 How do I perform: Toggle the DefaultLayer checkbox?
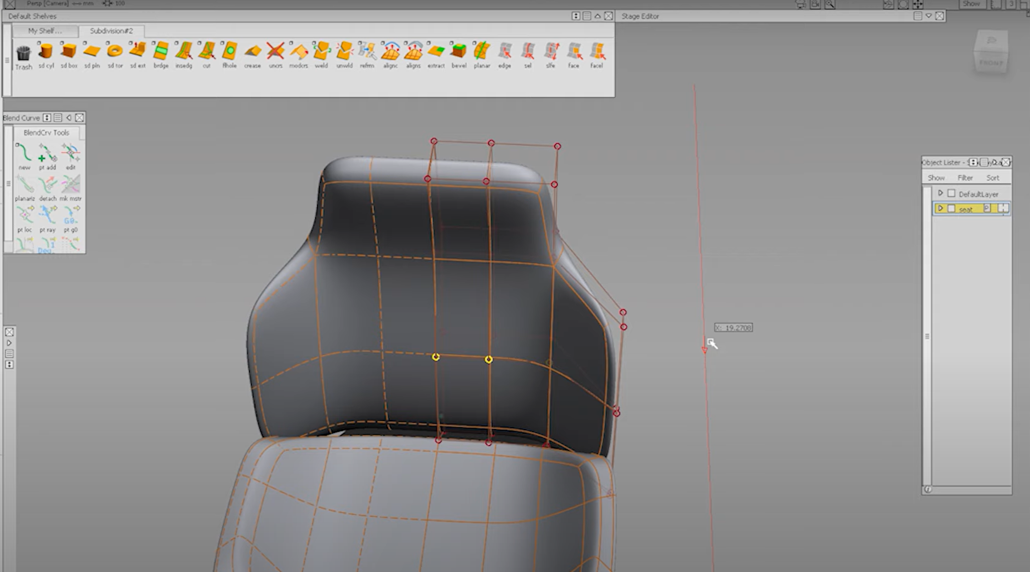[951, 193]
